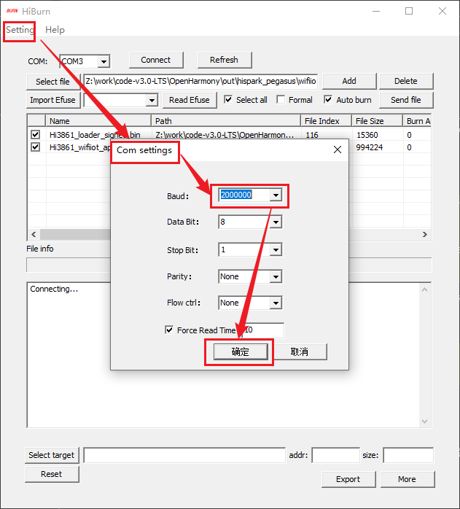The image size is (460, 509).
Task: Open the Flow ctrl dropdown
Action: (x=276, y=303)
